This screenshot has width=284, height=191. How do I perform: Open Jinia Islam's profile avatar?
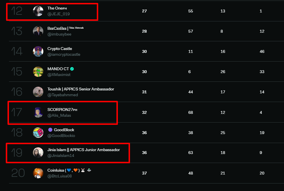(38, 153)
